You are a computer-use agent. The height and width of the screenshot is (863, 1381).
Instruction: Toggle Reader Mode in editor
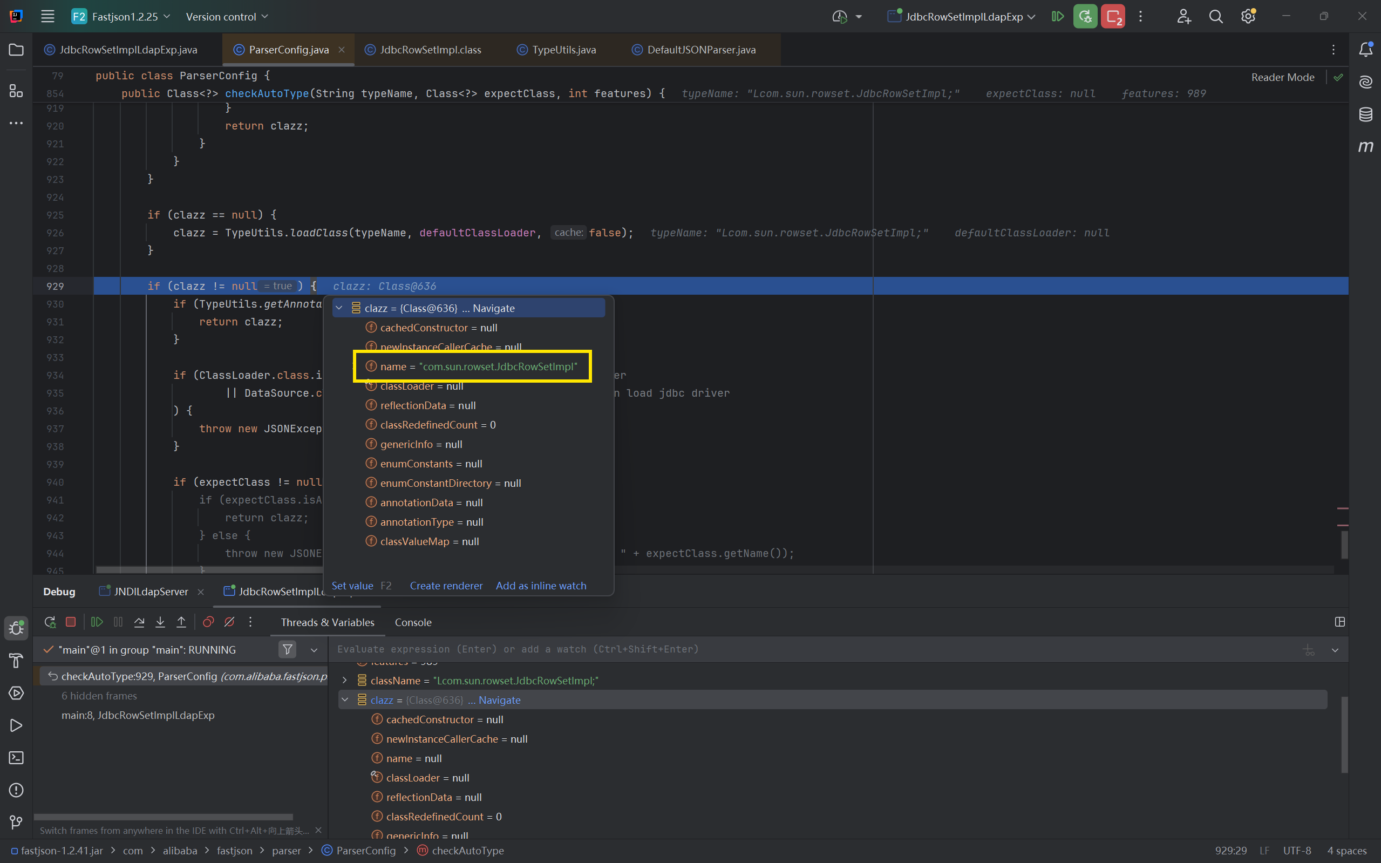1283,77
